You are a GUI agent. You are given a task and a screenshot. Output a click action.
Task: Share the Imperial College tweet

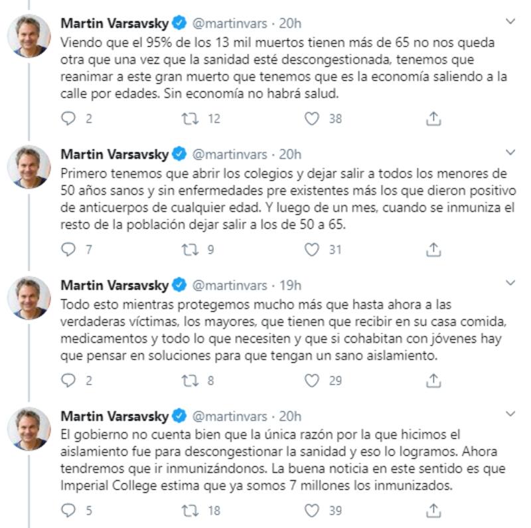coord(433,511)
